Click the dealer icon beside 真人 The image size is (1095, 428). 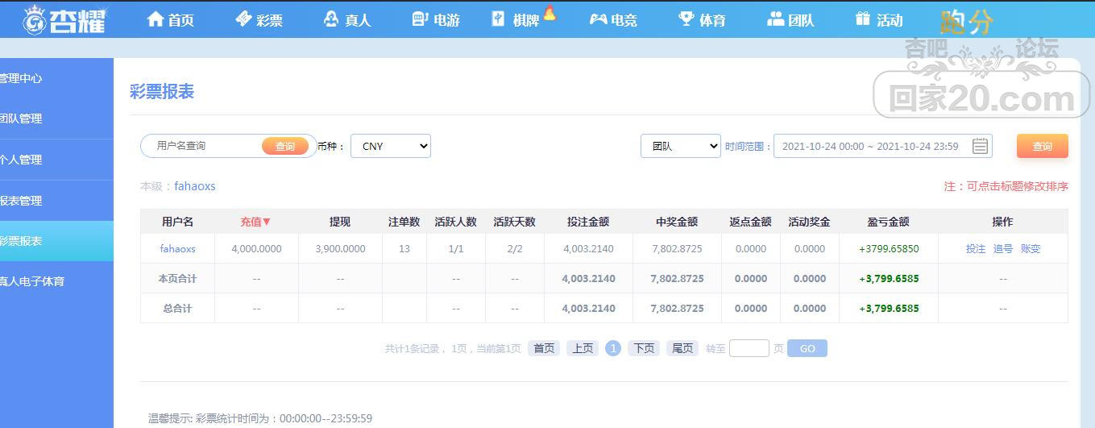tap(331, 19)
